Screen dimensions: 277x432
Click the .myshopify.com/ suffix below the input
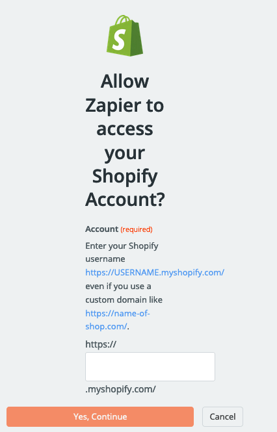120,389
